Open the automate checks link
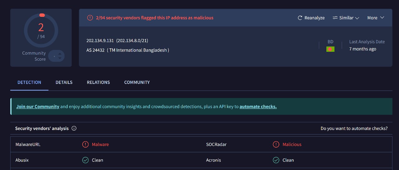 pyautogui.click(x=258, y=106)
